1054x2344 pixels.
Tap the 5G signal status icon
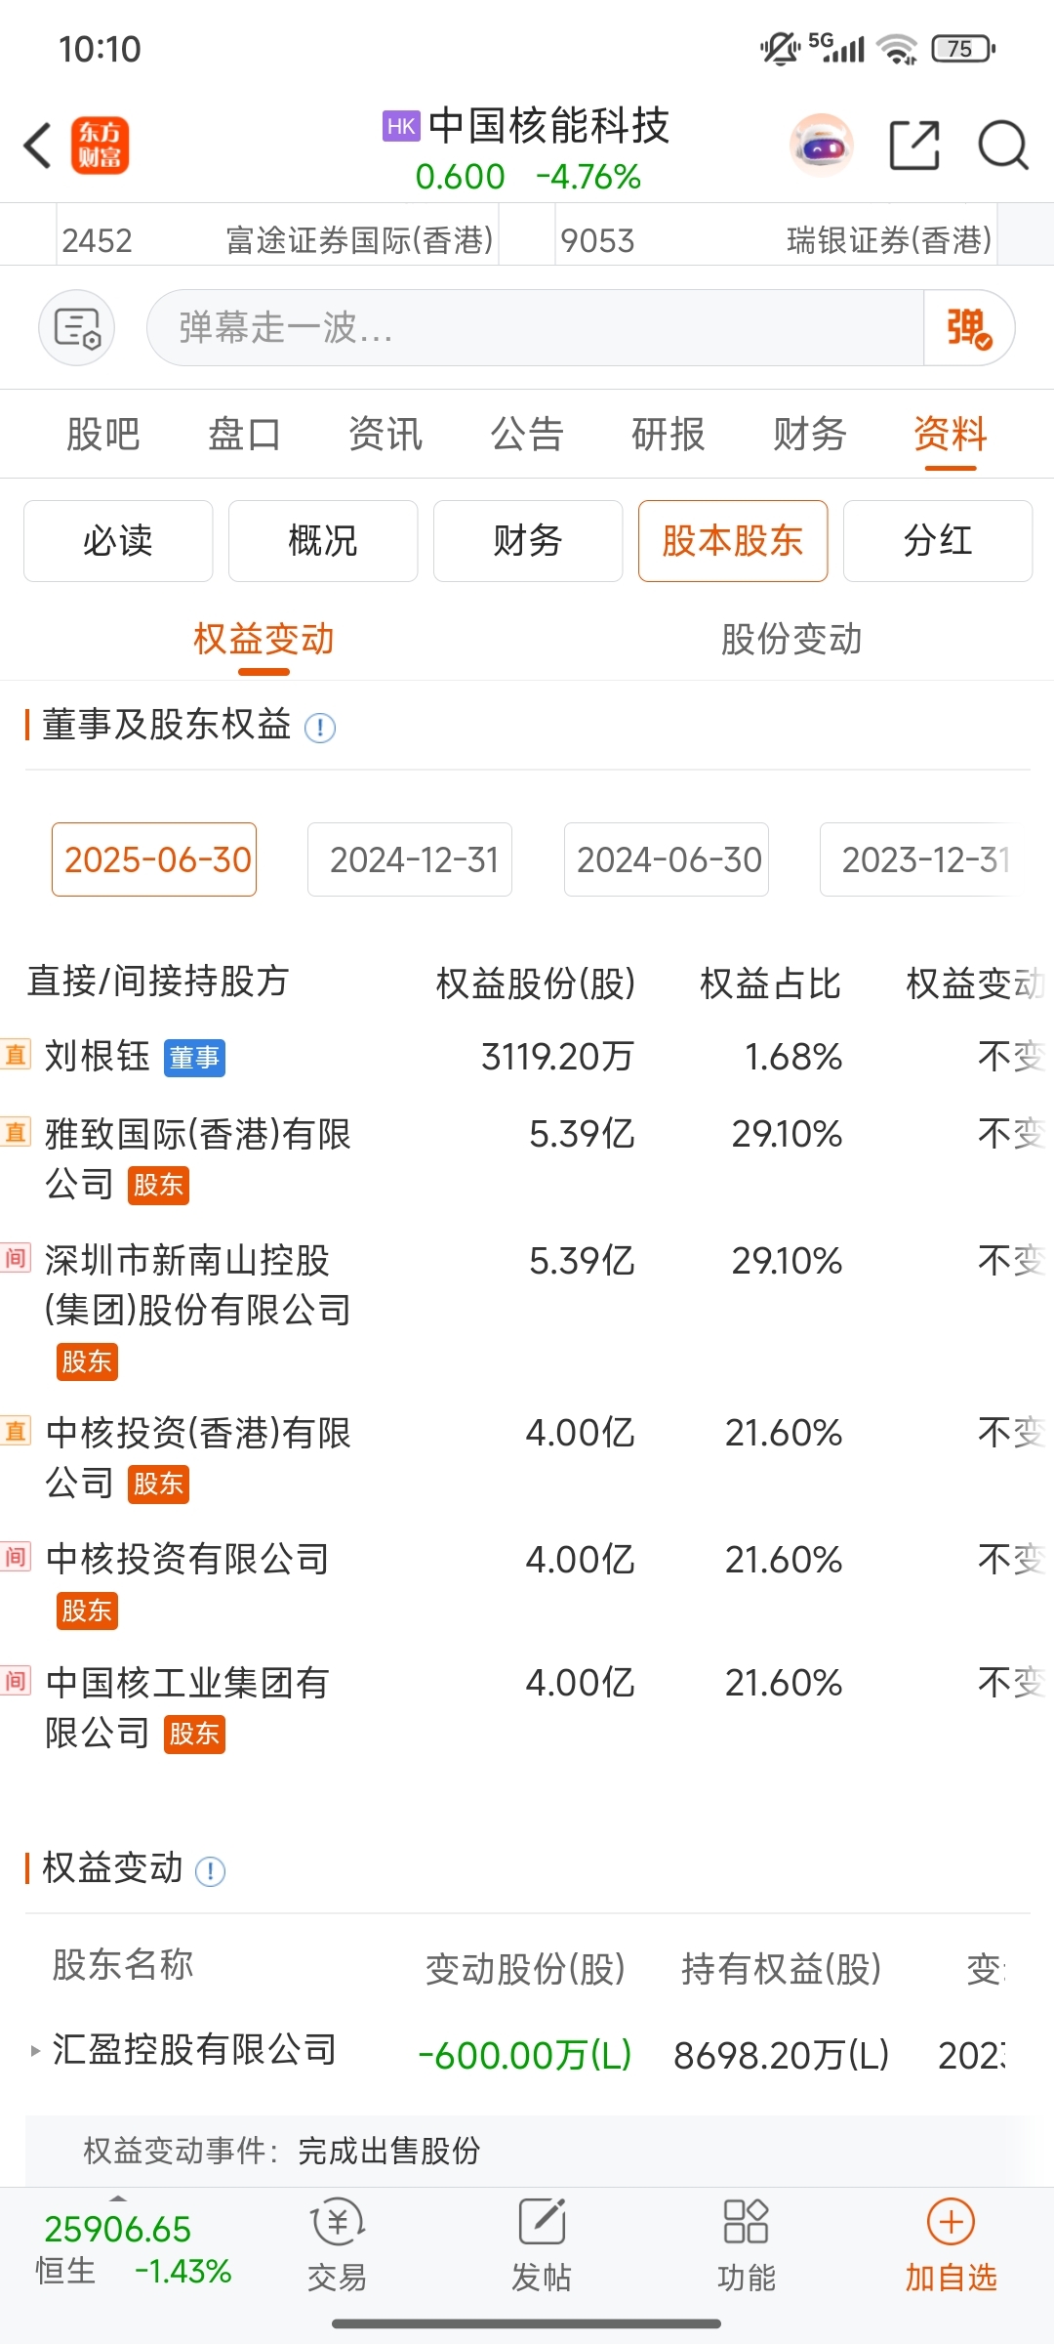837,48
